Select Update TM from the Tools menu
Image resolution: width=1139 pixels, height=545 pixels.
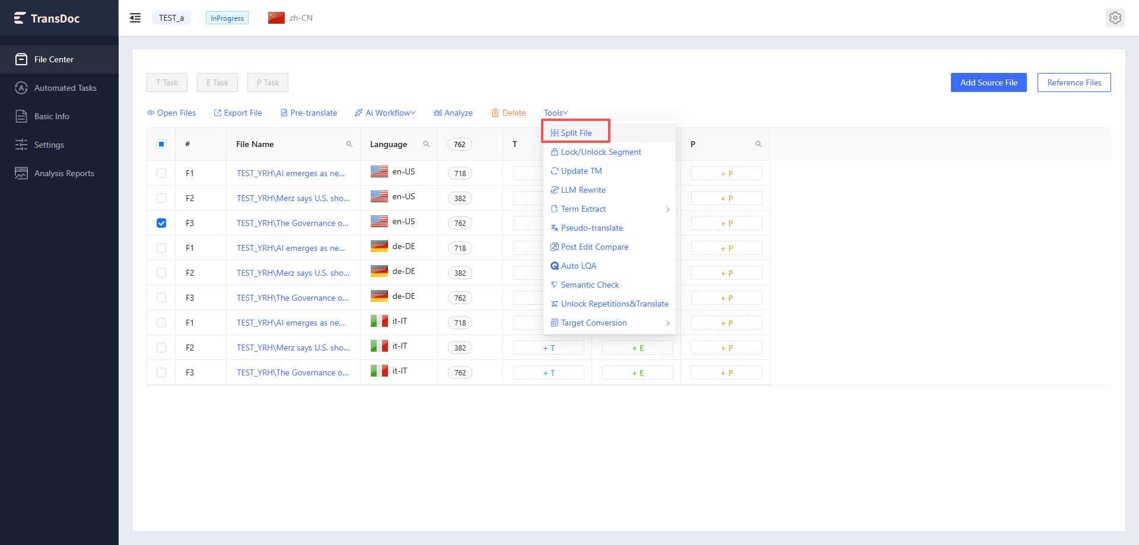click(609, 171)
